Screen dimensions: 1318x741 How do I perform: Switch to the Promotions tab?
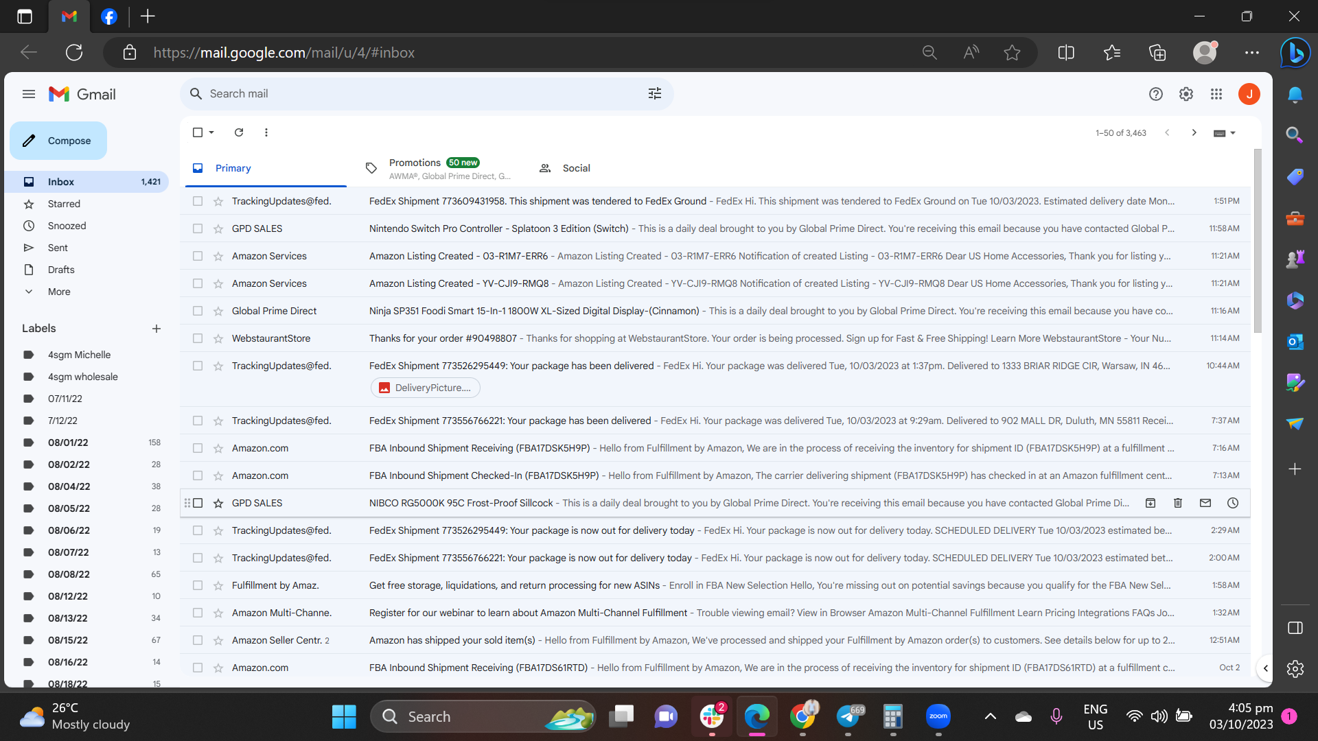439,169
